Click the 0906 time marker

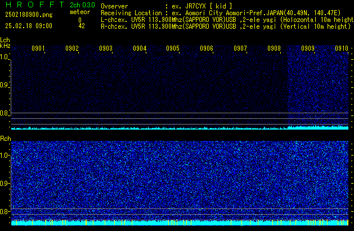[207, 48]
